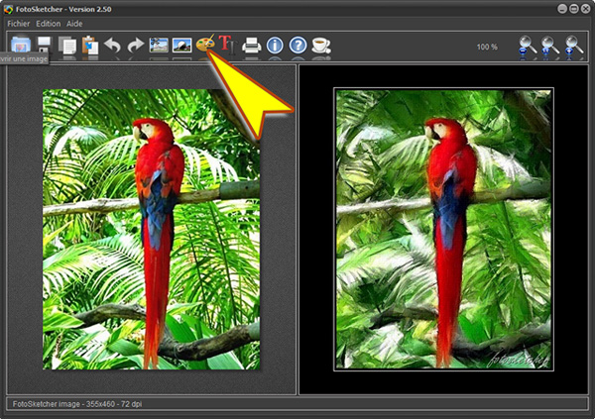595x419 pixels.
Task: Click the copy icon in toolbar
Action: [x=67, y=45]
